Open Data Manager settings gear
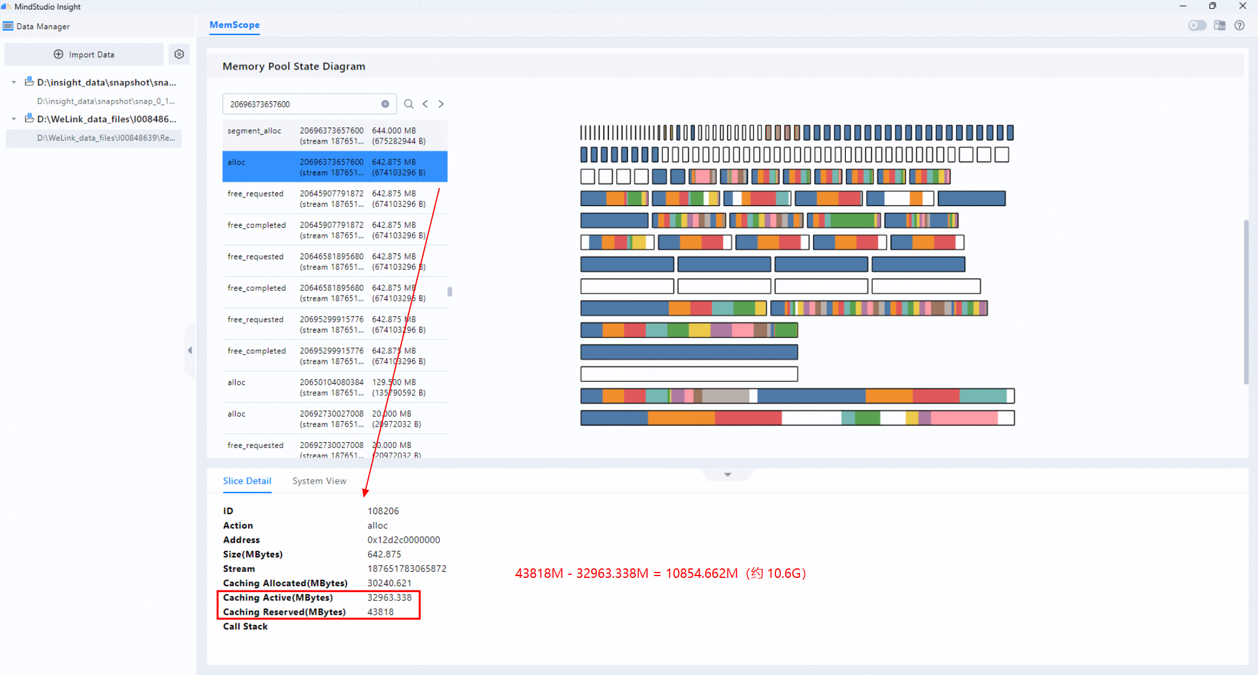Viewport: 1258px width, 675px height. point(179,54)
